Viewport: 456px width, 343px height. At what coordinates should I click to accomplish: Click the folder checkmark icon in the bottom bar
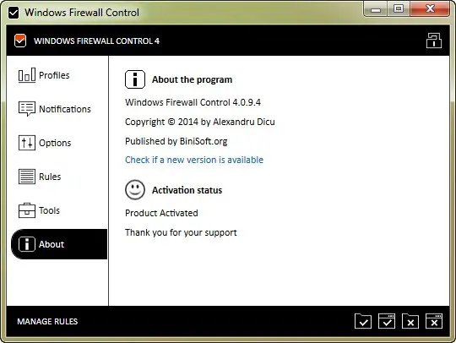(x=363, y=321)
